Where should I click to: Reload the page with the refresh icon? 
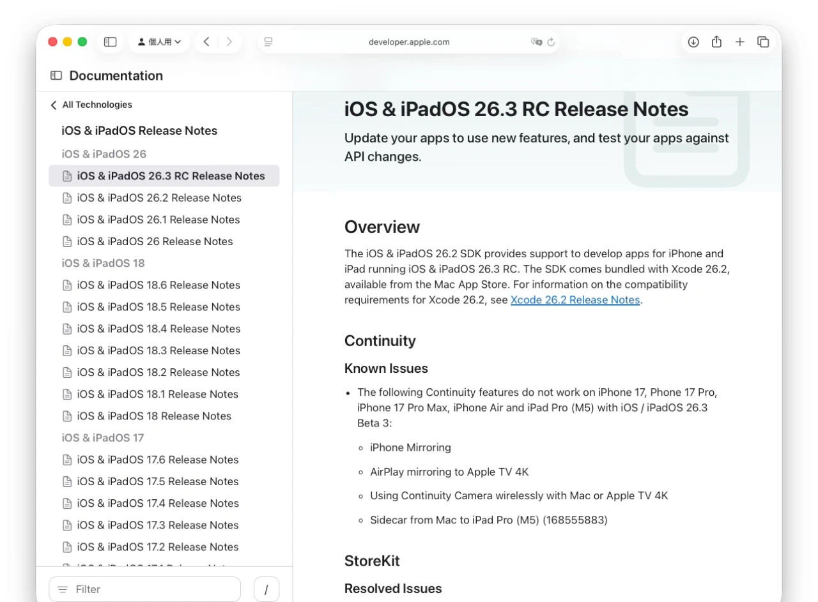coord(551,41)
